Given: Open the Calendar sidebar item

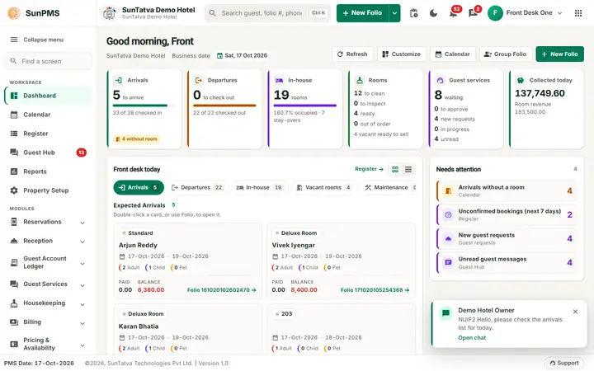Looking at the screenshot, I should [48, 115].
